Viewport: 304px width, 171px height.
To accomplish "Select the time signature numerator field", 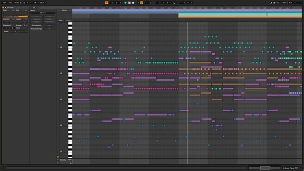I will pyautogui.click(x=6, y=28).
